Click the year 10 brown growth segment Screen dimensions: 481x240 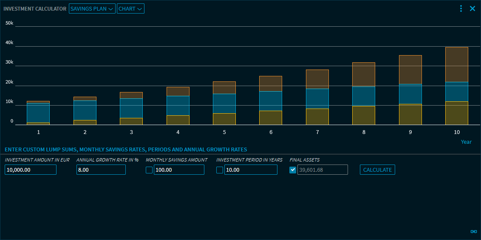coord(456,64)
